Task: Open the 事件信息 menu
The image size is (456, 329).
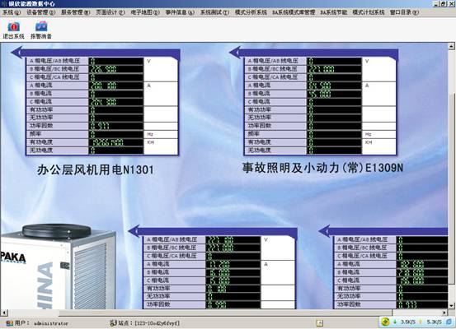Action: [180, 12]
